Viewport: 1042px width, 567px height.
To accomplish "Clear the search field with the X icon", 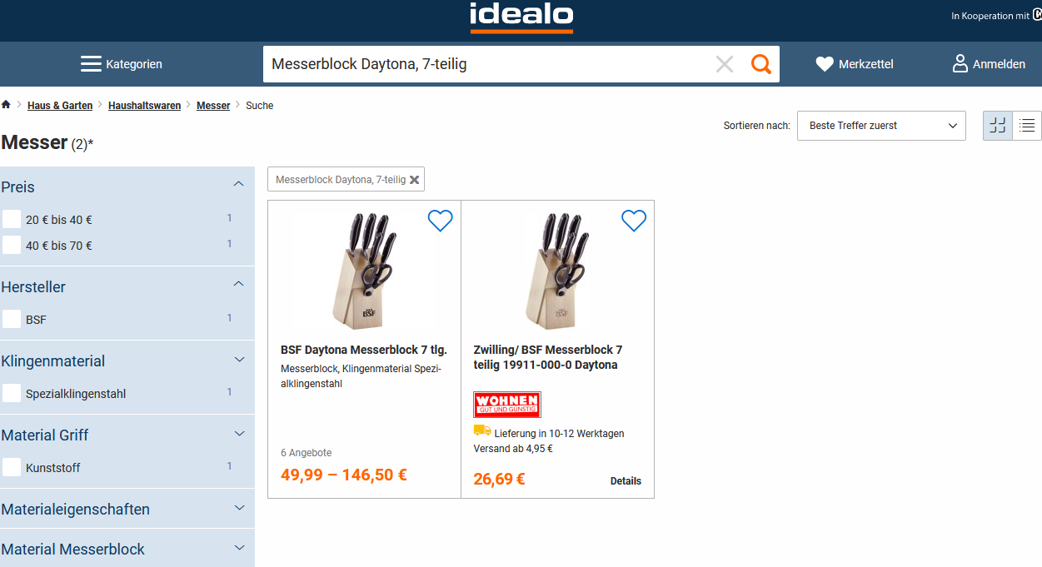I will (x=725, y=64).
